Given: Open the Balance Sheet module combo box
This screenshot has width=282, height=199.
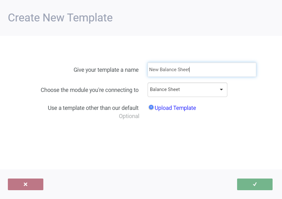Looking at the screenshot, I should pos(187,90).
